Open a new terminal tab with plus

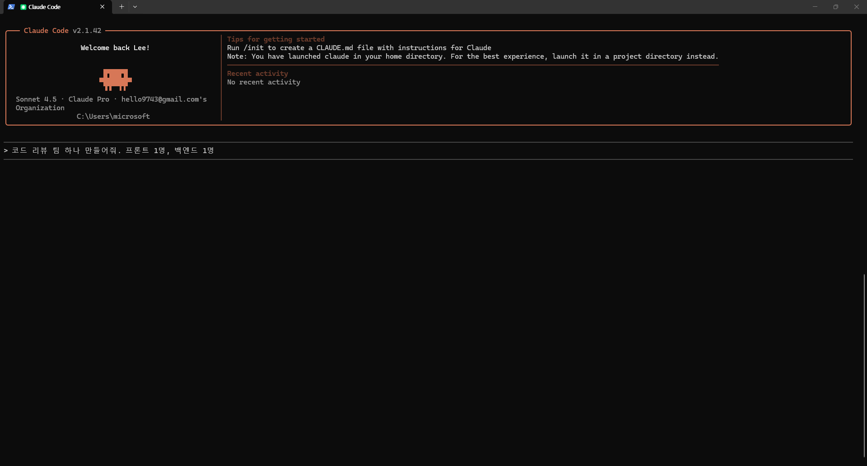tap(121, 7)
